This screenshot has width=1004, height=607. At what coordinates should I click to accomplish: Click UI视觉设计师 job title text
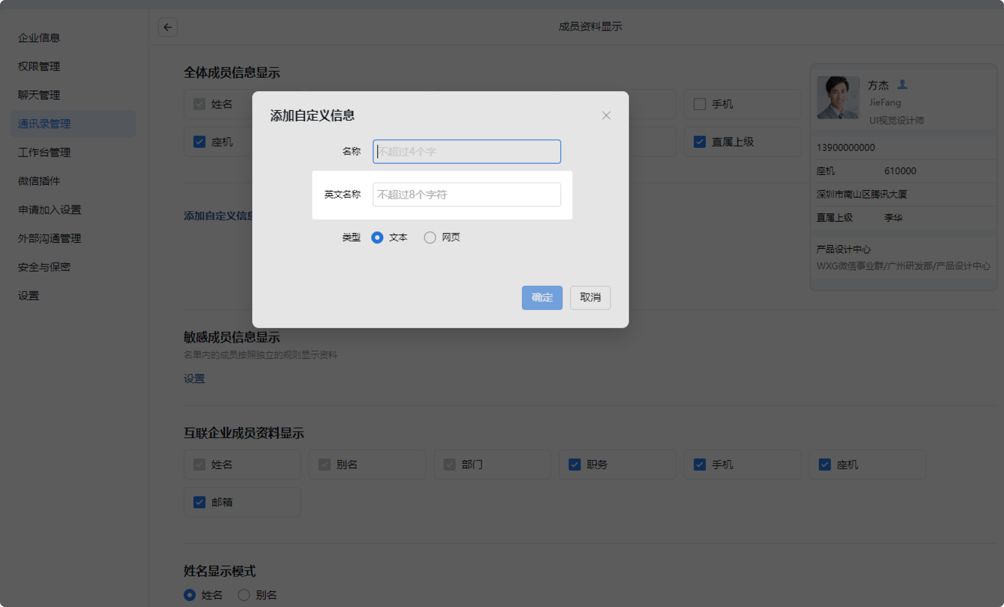pyautogui.click(x=897, y=120)
